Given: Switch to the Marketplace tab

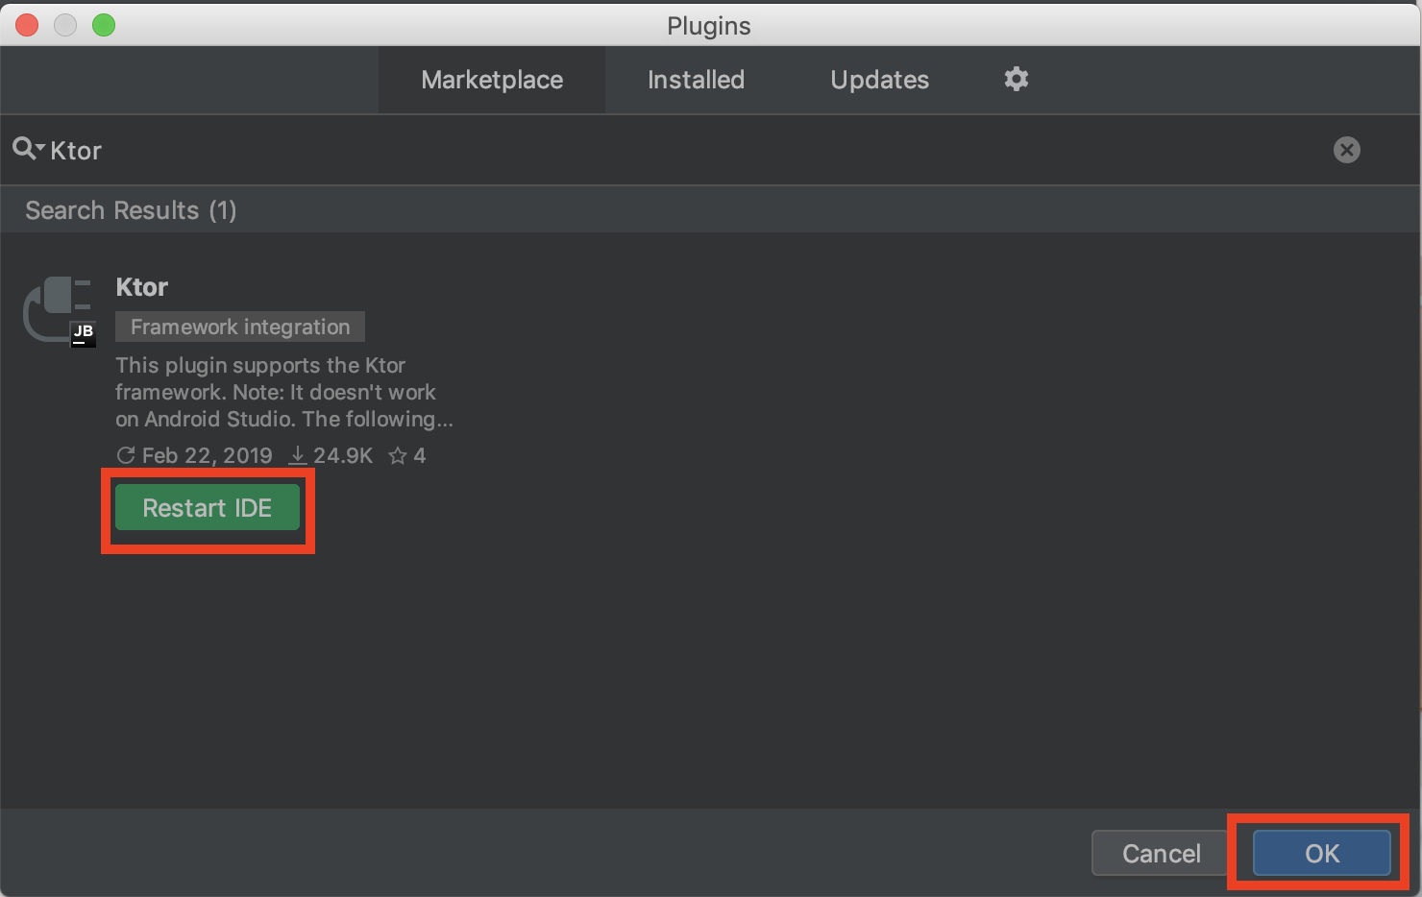Looking at the screenshot, I should click(492, 80).
